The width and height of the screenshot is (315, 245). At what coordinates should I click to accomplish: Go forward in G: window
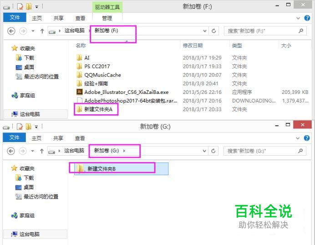22,151
